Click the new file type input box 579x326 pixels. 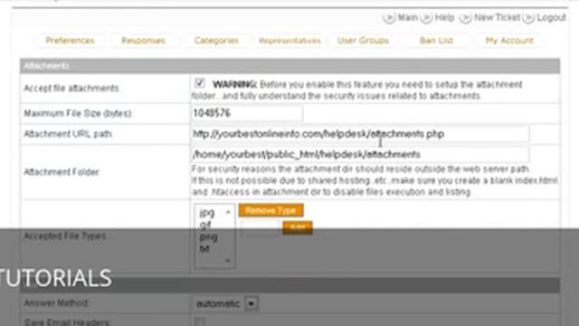coord(261,227)
